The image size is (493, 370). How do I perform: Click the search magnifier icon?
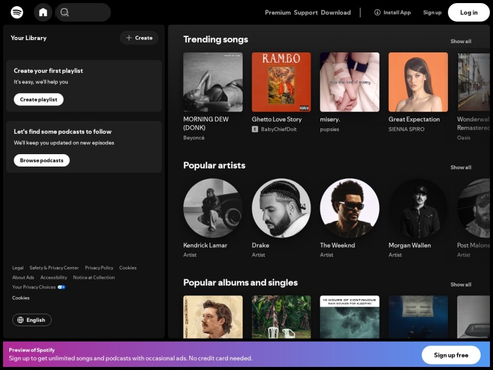coord(65,12)
